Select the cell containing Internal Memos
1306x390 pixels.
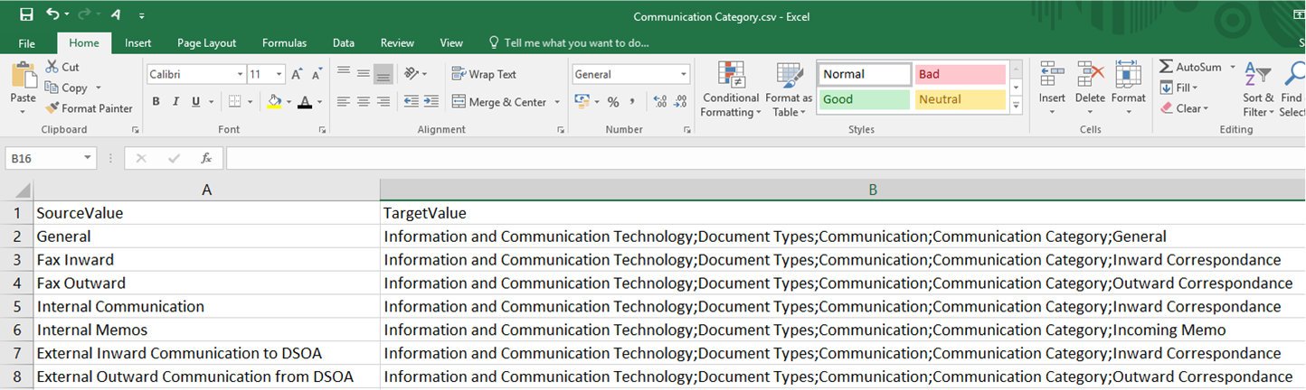point(206,330)
